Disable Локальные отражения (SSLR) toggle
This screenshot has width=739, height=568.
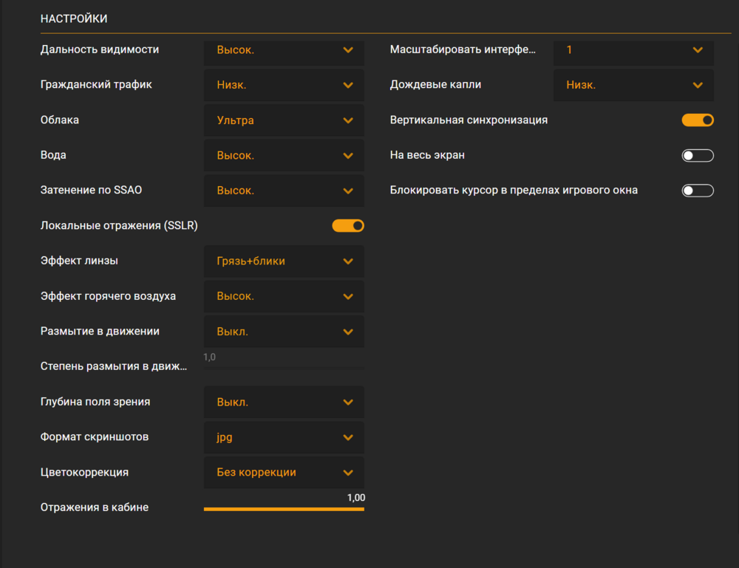point(348,226)
